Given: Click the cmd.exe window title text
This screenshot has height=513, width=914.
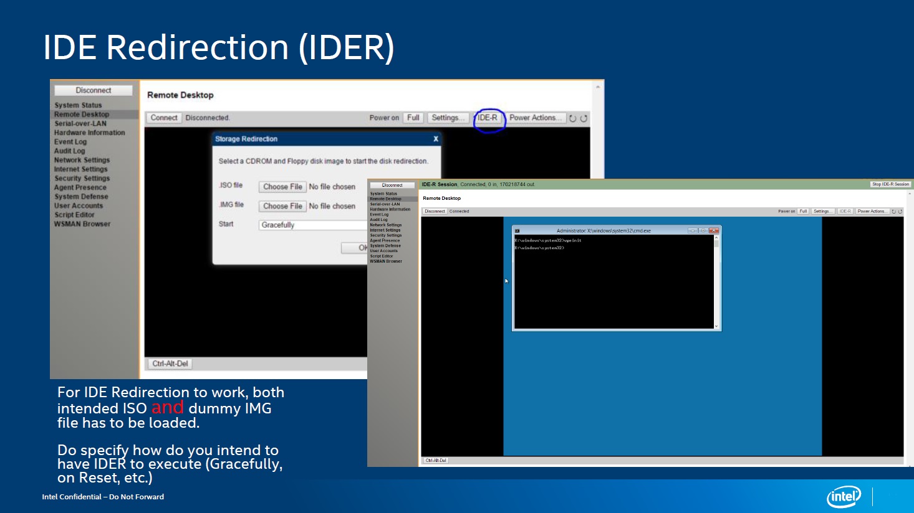Looking at the screenshot, I should pyautogui.click(x=604, y=231).
